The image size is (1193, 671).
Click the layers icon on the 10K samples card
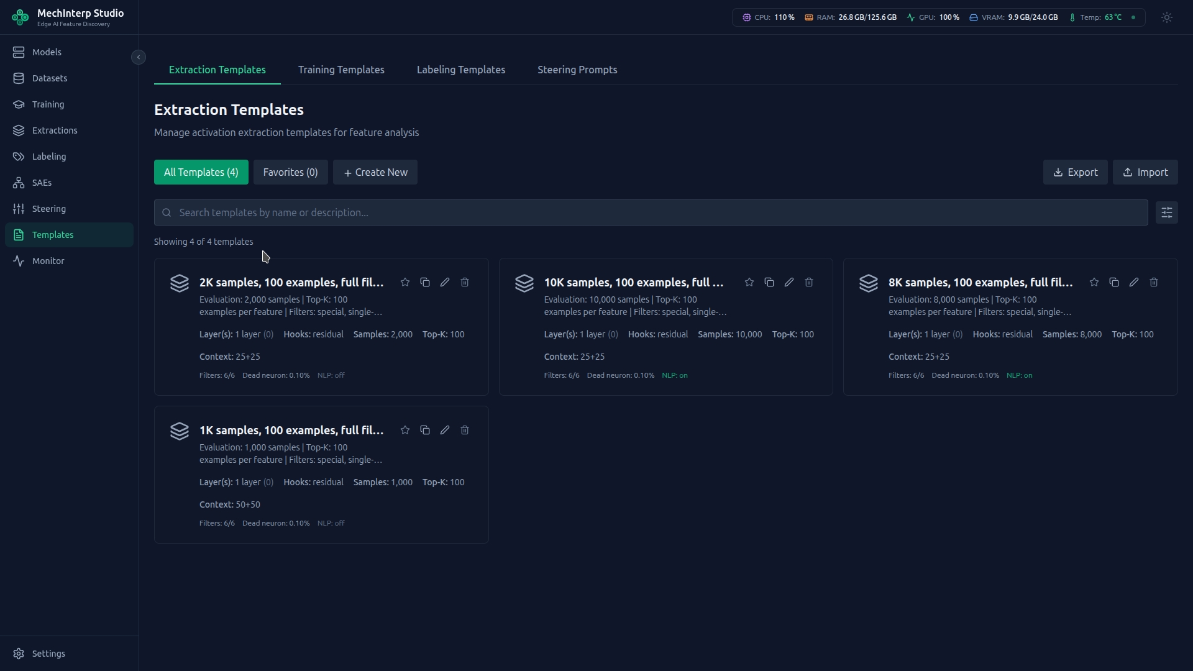tap(524, 283)
